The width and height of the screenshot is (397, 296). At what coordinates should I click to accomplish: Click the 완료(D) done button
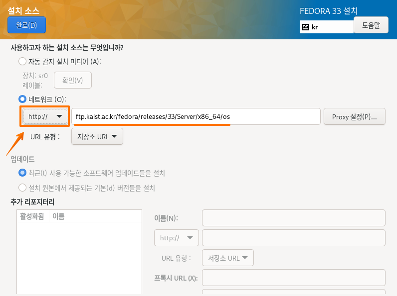coord(26,25)
